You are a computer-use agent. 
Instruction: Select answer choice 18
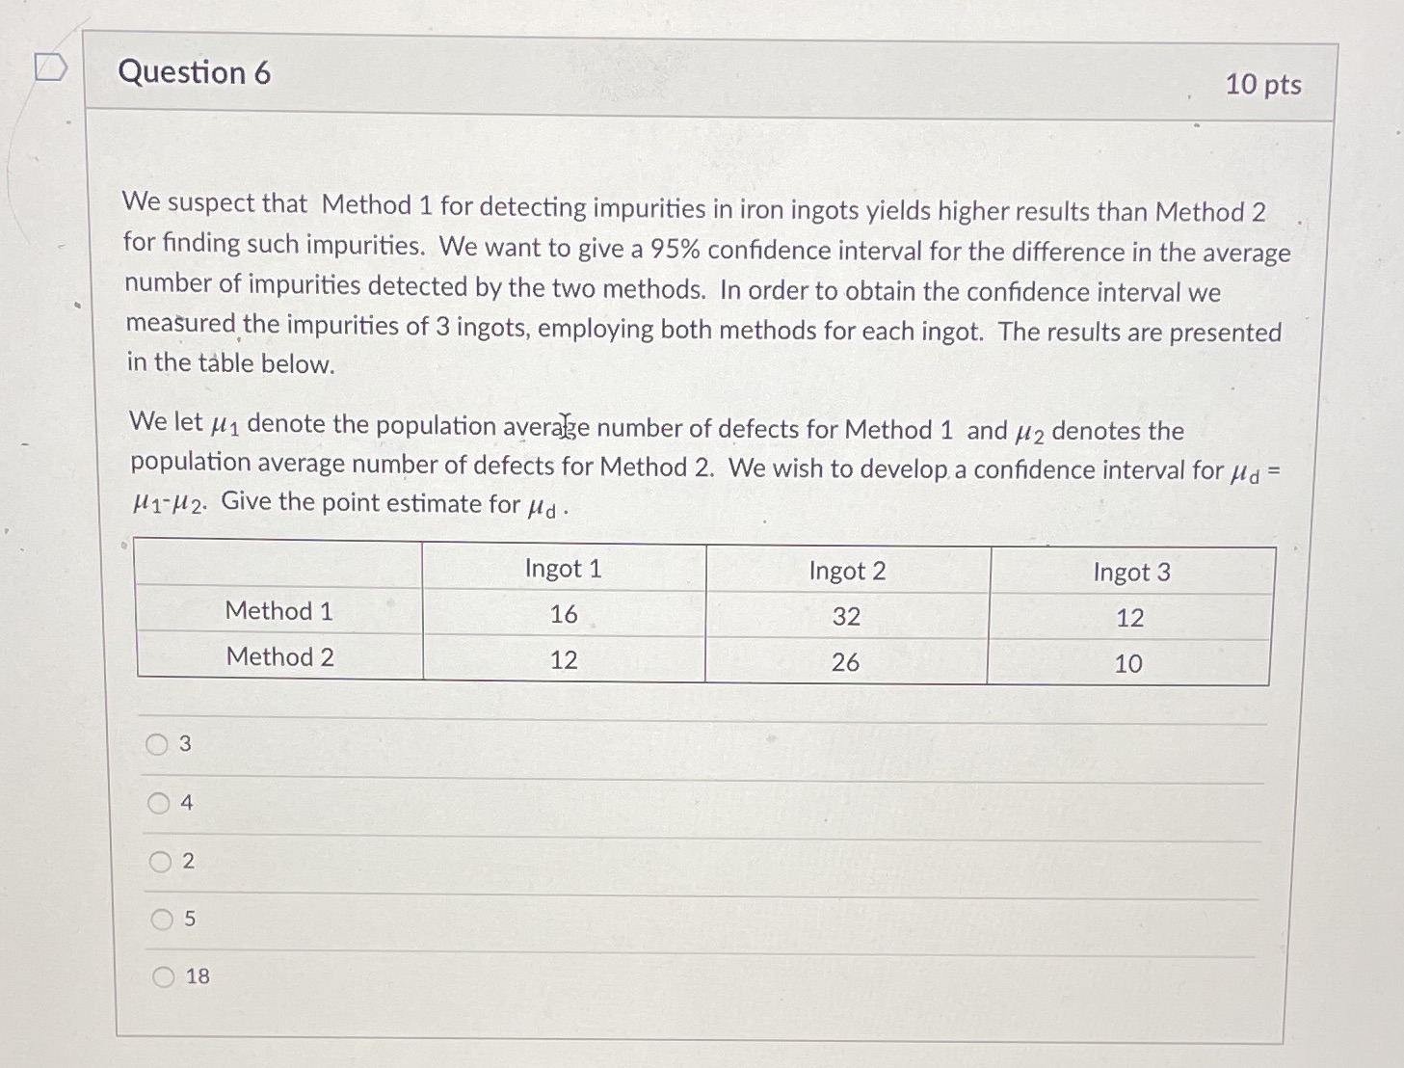[162, 975]
